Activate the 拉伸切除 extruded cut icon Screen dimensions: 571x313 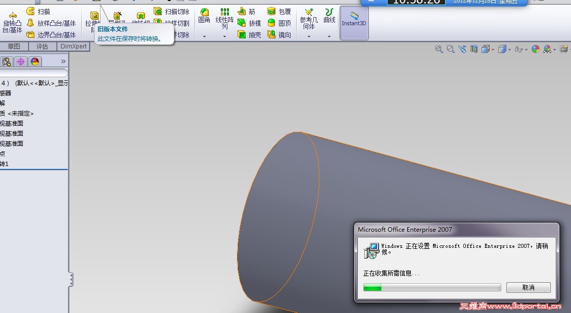coord(94,16)
